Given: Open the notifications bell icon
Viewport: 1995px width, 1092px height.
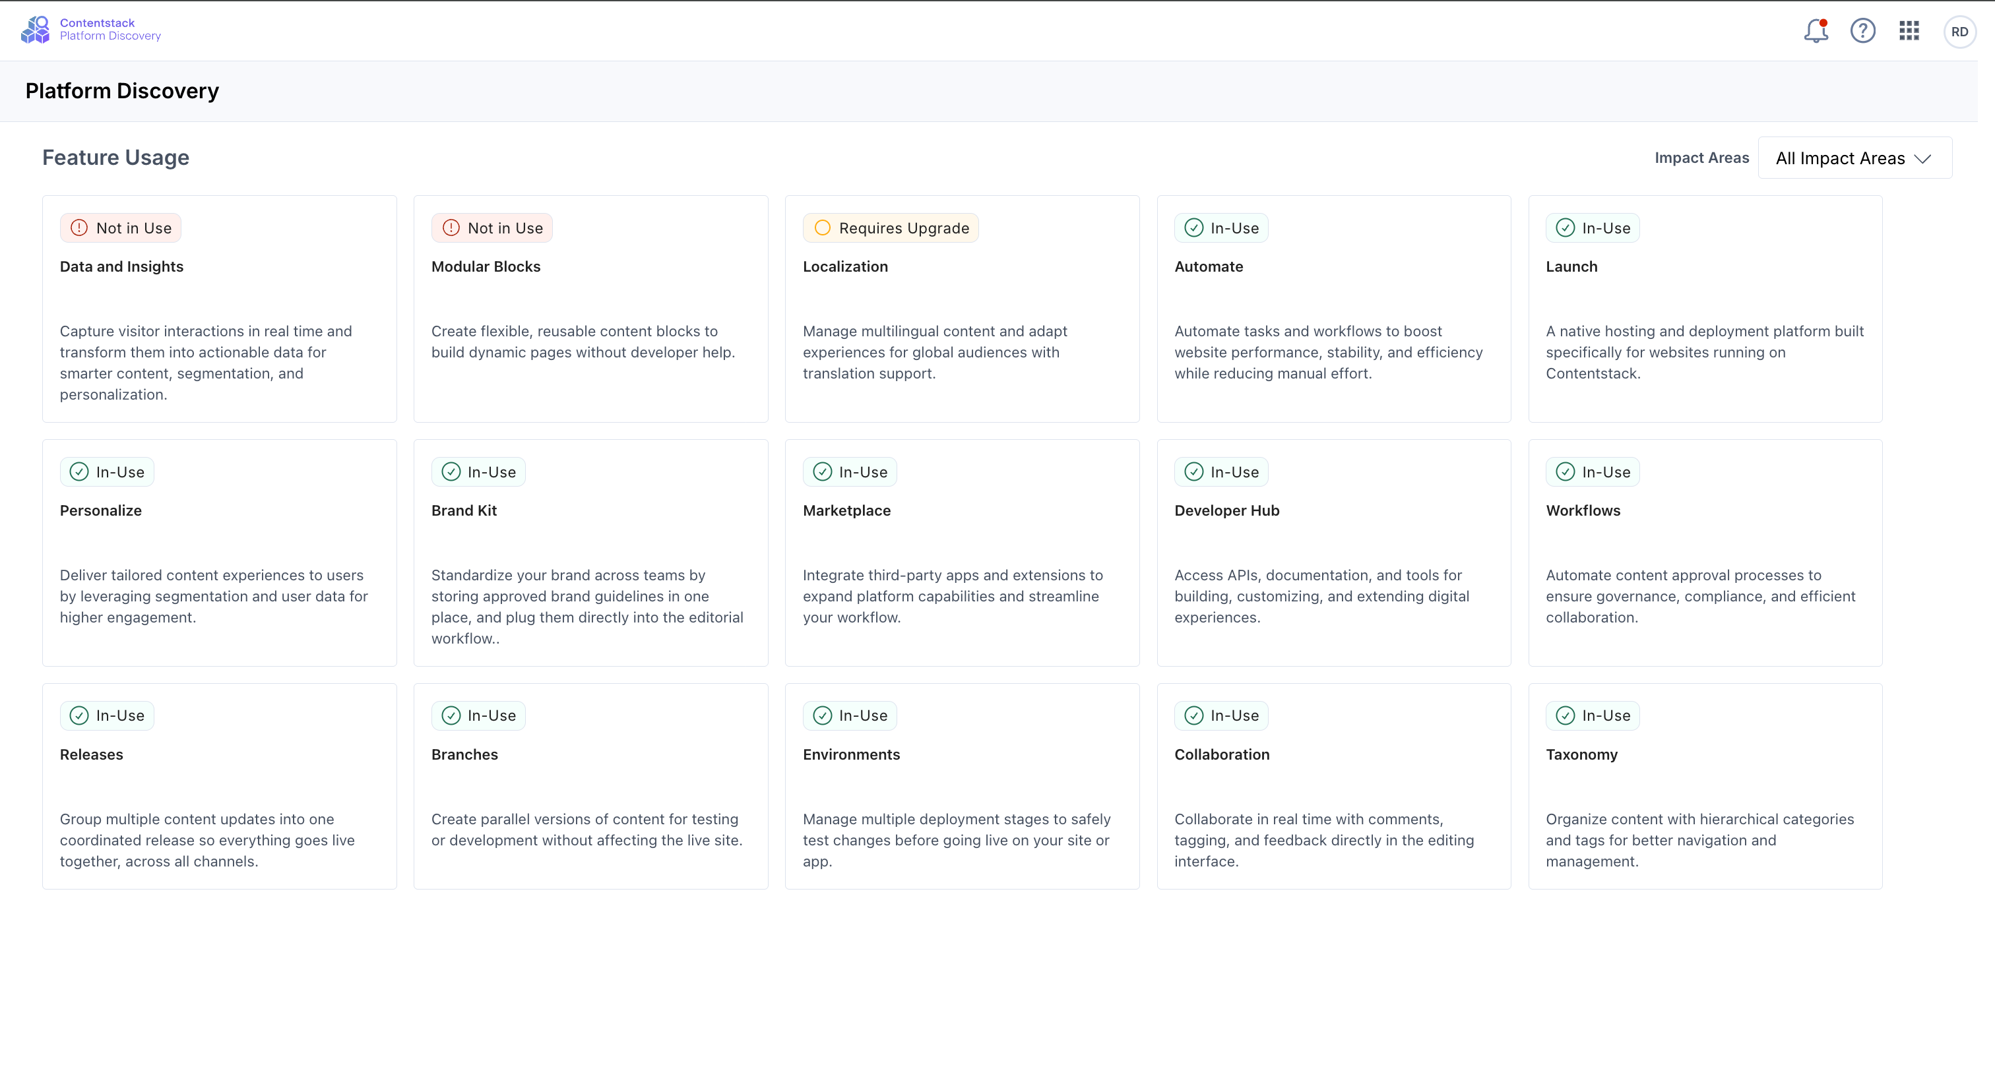Looking at the screenshot, I should tap(1814, 31).
